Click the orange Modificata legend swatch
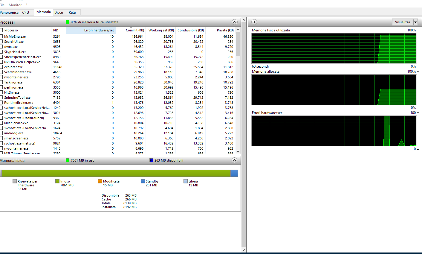The height and width of the screenshot is (254, 422). tap(100, 181)
